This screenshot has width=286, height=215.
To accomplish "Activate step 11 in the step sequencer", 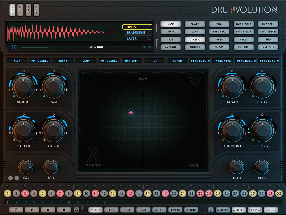I will point(95,194).
